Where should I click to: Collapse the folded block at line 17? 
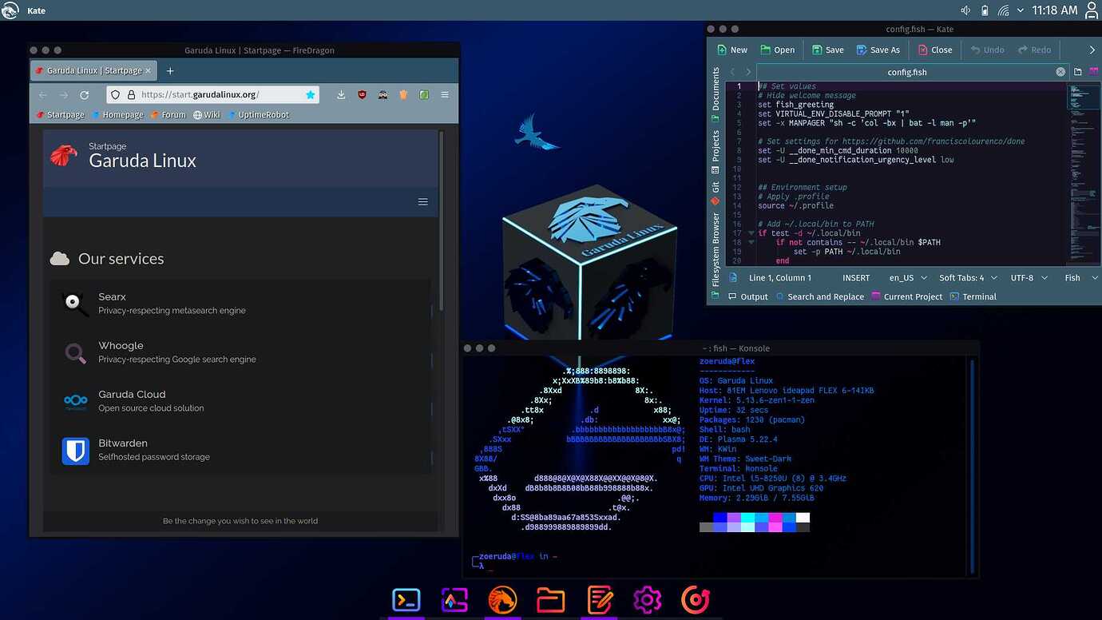tap(749, 232)
